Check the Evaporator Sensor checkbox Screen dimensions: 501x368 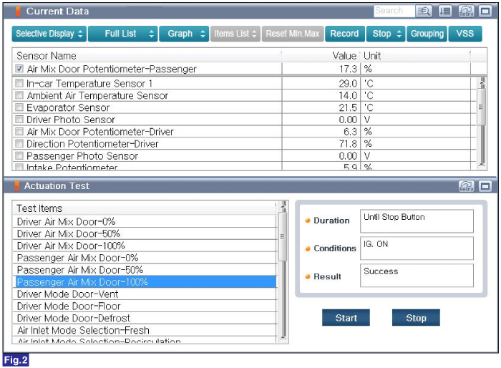tap(19, 107)
